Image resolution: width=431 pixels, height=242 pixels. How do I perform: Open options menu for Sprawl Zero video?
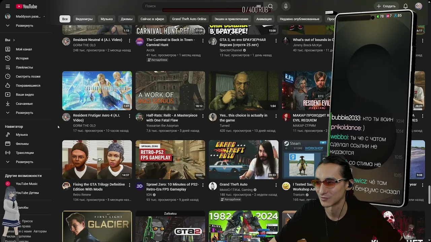pos(203,185)
